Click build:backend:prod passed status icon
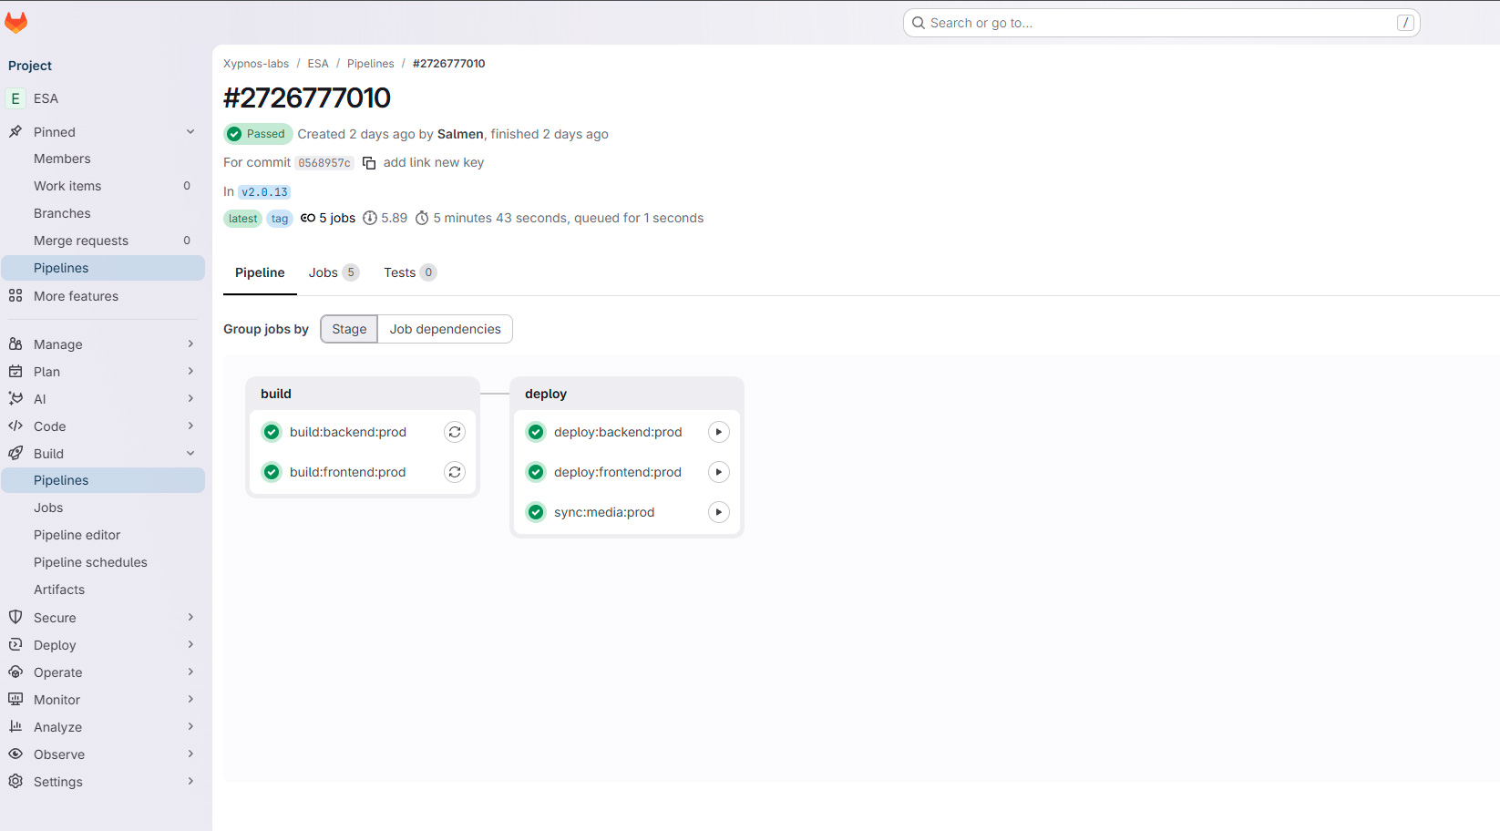 272,432
